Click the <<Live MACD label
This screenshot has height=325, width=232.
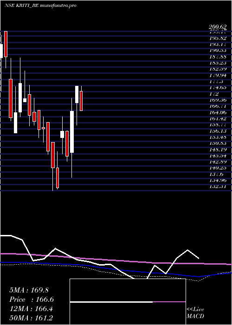[x=195, y=313]
